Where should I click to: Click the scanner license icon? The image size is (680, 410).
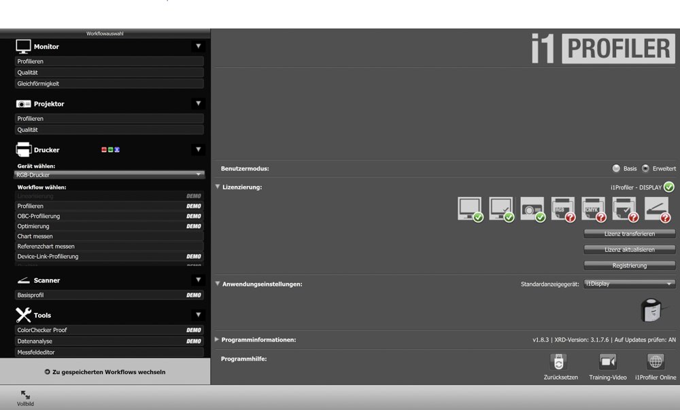[x=656, y=209]
